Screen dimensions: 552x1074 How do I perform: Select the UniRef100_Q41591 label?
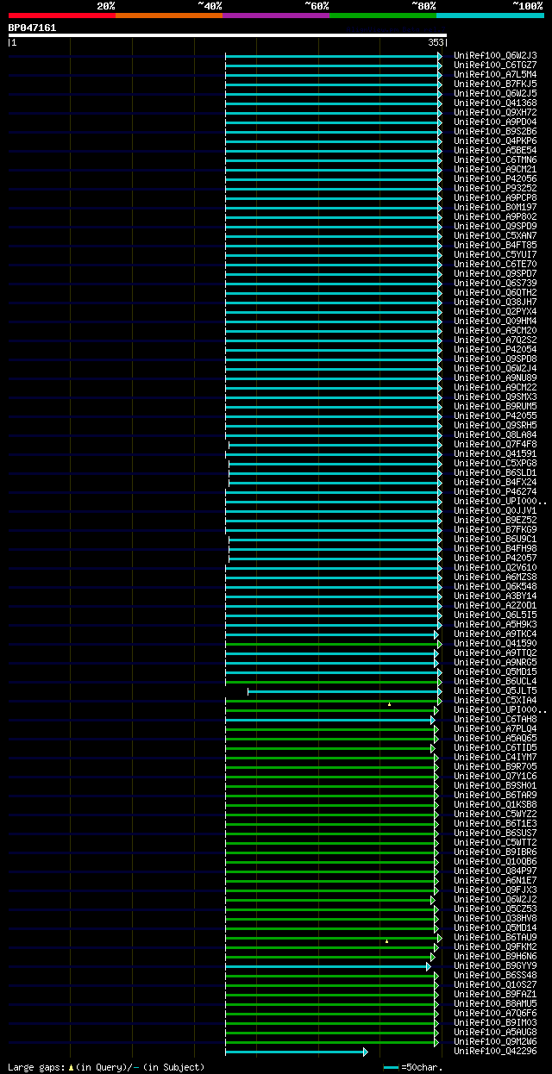495,453
